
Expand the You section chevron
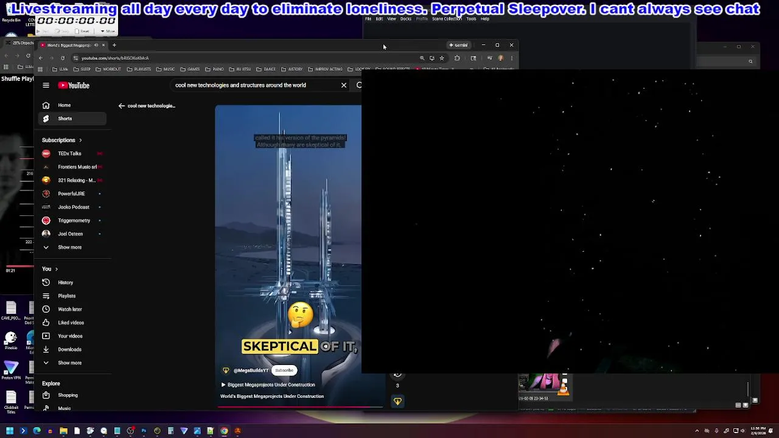pos(57,269)
